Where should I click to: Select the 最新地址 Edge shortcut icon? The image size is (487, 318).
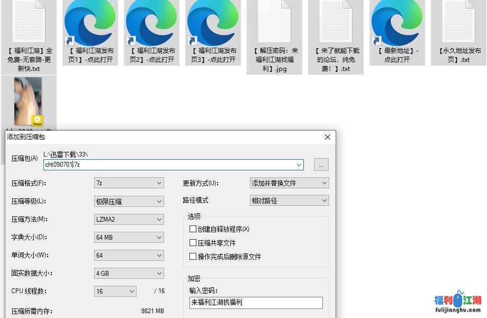pyautogui.click(x=397, y=24)
